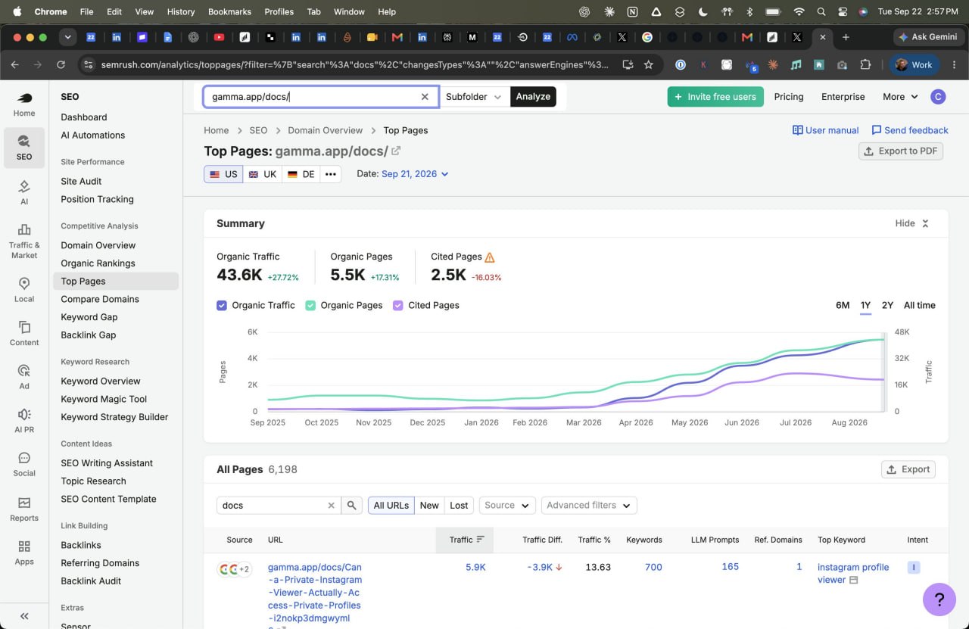The height and width of the screenshot is (629, 969).
Task: Open the purple help question-mark bubble
Action: click(939, 599)
